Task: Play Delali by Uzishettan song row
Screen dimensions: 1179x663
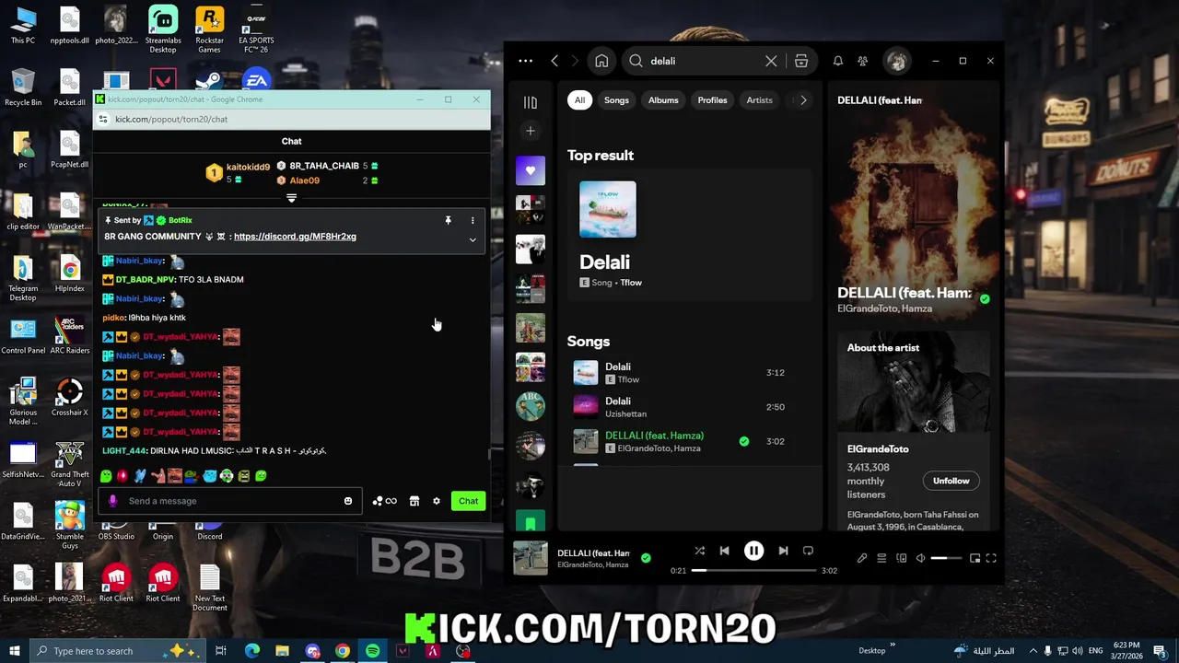Action: tap(690, 407)
